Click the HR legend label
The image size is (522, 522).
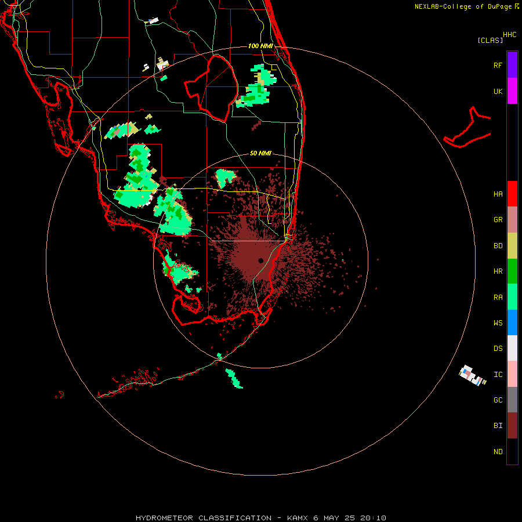point(498,271)
